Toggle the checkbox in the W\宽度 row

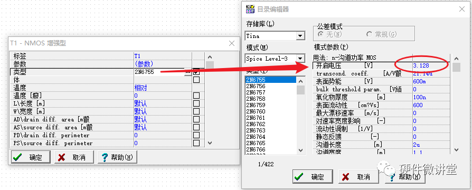(196, 111)
